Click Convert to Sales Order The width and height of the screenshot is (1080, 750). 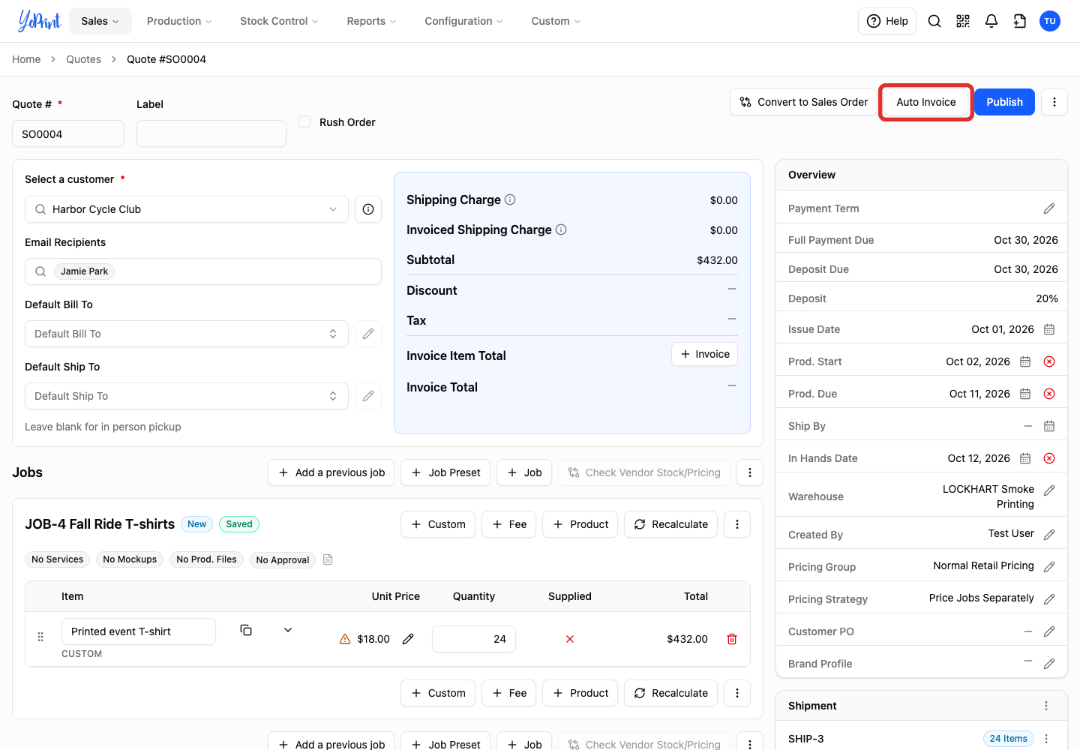click(803, 102)
